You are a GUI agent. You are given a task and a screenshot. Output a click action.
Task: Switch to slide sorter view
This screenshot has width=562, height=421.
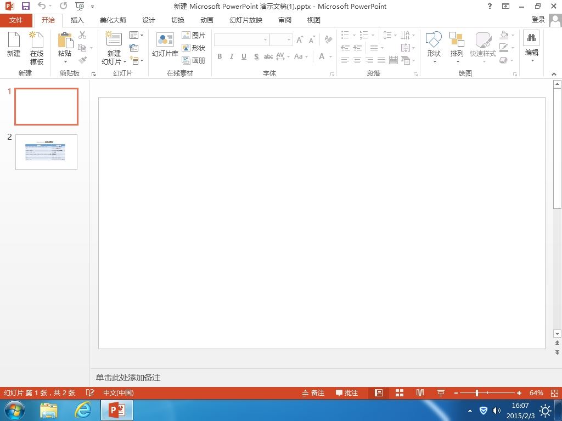click(x=400, y=392)
